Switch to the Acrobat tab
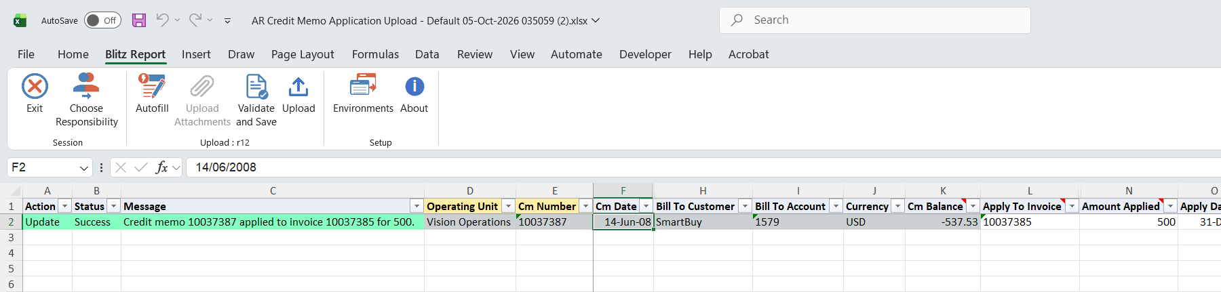 (749, 54)
